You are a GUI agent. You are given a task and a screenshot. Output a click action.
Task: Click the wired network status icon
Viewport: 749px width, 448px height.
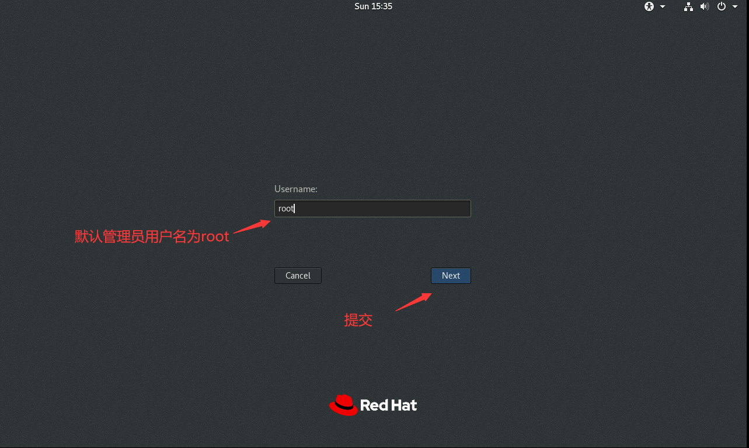pyautogui.click(x=689, y=6)
